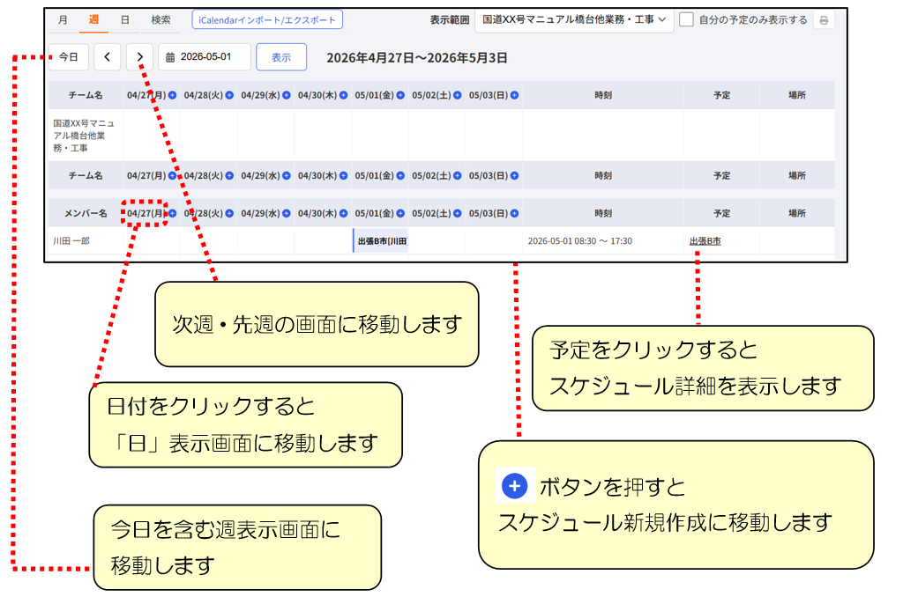The image size is (903, 604).
Task: Go to next week with right arrow
Action: (x=139, y=57)
